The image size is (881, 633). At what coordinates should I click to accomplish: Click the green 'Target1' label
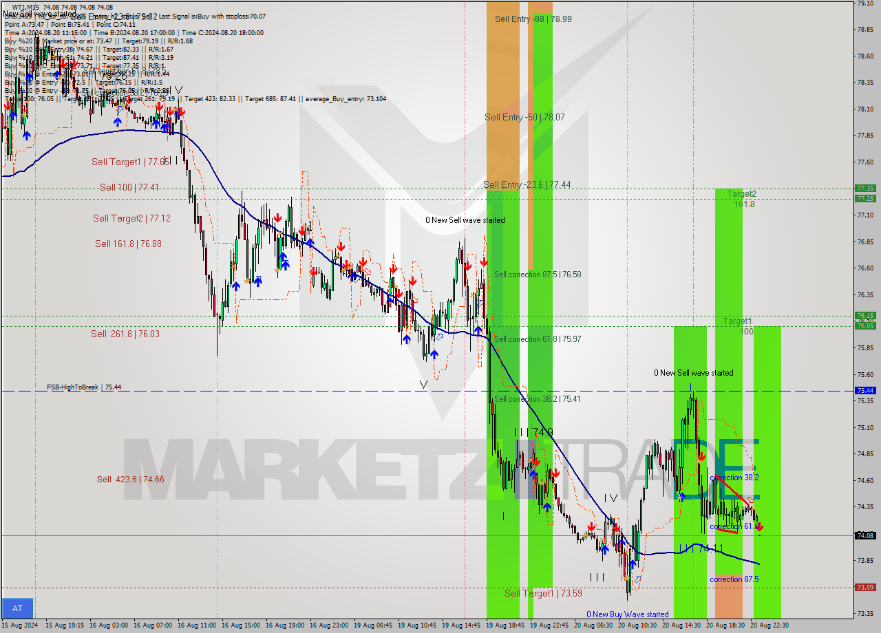[x=737, y=321]
